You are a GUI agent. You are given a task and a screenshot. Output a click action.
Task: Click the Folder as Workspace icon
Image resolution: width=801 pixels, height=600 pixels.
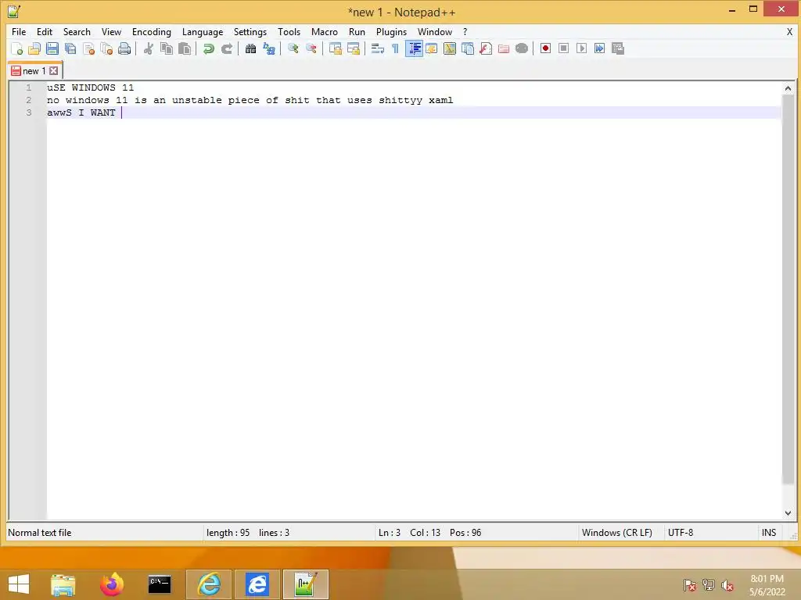coord(504,48)
